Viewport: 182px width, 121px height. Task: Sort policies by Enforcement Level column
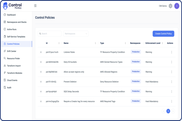click(162, 43)
